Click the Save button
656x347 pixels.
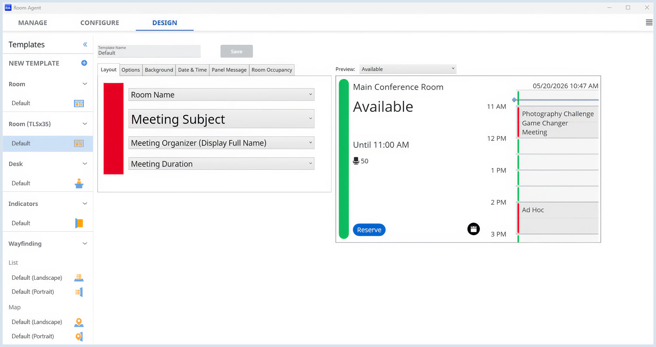point(237,51)
